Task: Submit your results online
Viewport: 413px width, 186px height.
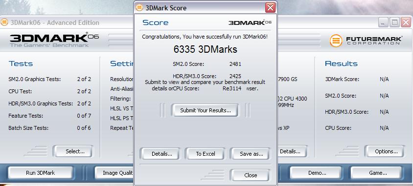Action: click(x=205, y=110)
